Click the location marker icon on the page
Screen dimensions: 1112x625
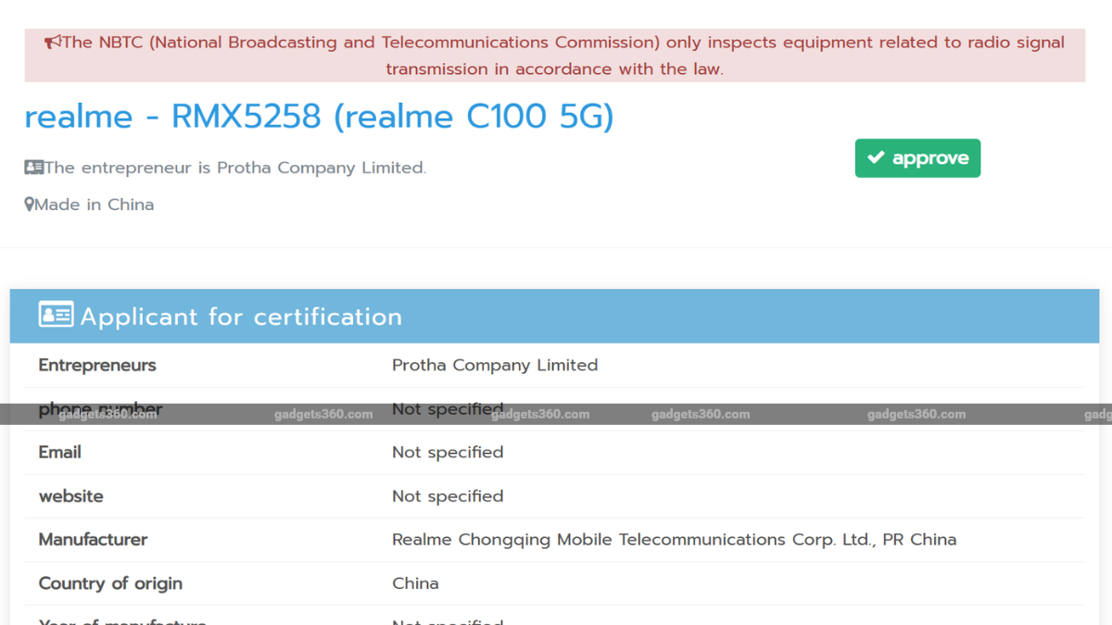[x=28, y=204]
